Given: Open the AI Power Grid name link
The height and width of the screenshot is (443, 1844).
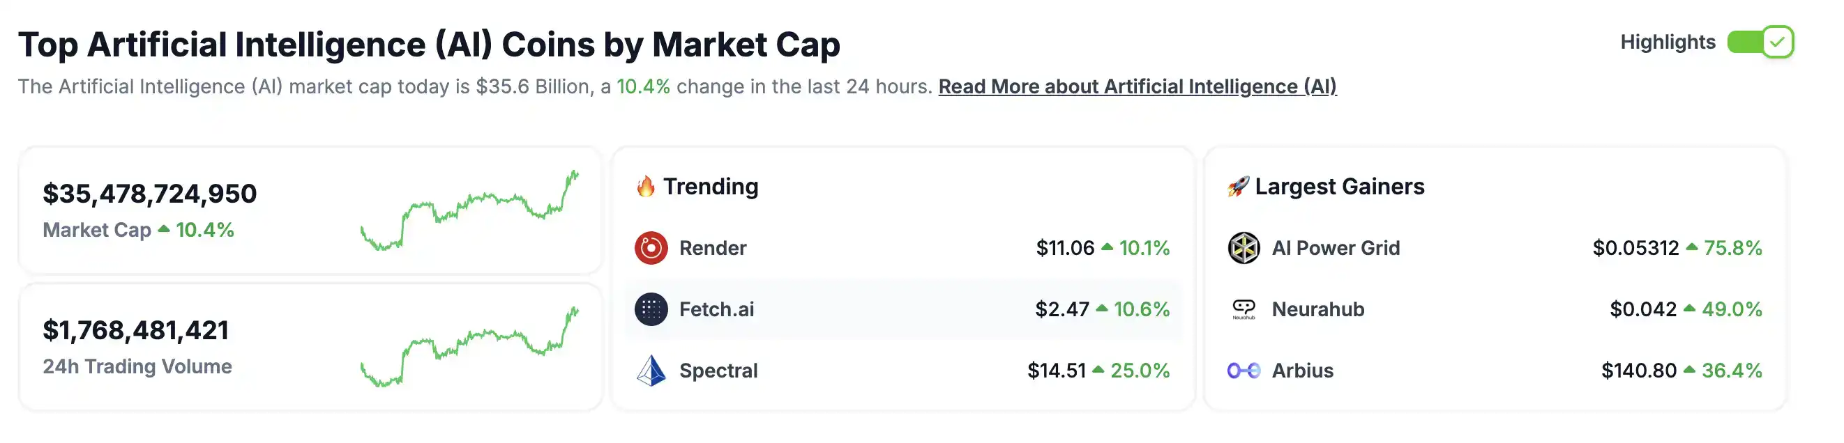Looking at the screenshot, I should pos(1335,248).
